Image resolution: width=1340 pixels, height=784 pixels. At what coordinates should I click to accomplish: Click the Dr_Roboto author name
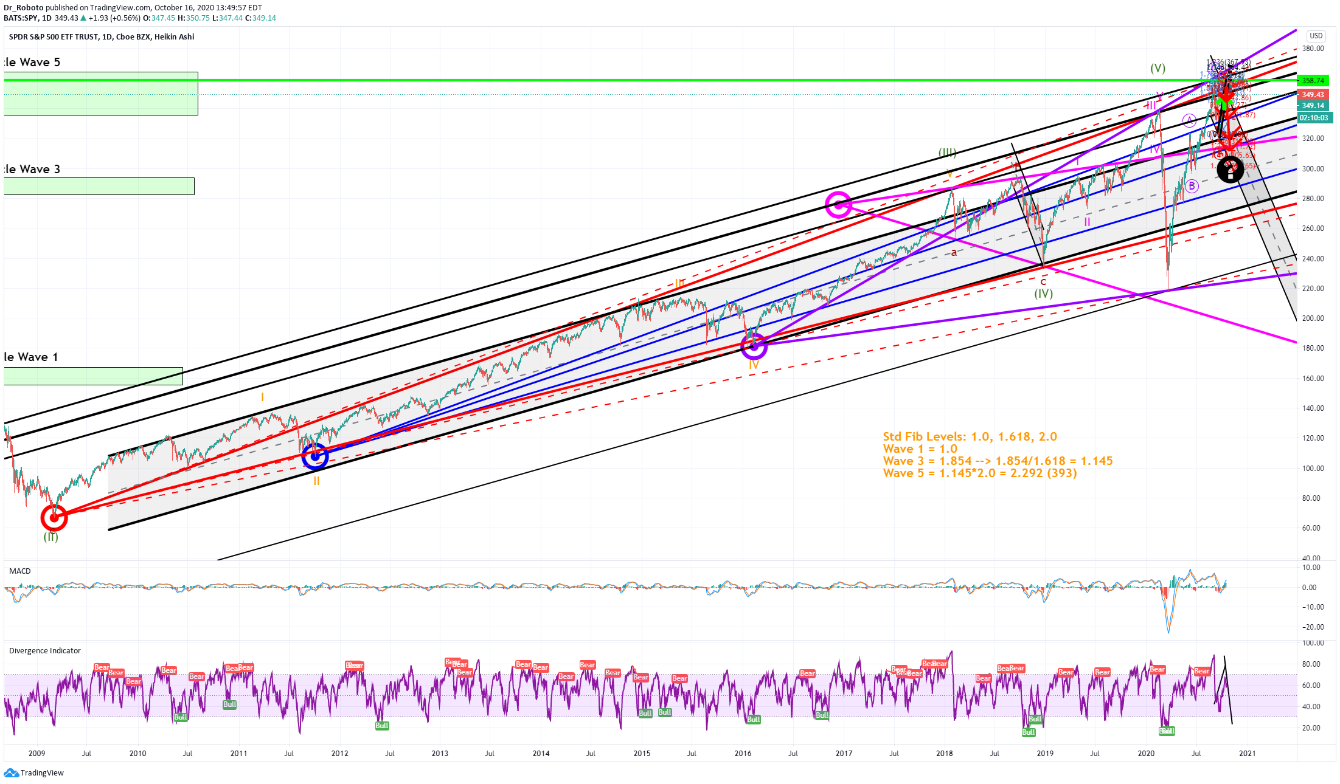coord(24,7)
